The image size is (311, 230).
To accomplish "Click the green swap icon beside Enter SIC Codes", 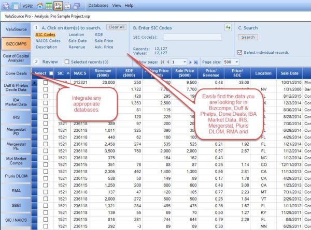I will click(x=228, y=27).
